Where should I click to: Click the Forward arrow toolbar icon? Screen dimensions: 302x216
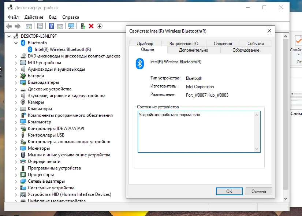(18, 26)
